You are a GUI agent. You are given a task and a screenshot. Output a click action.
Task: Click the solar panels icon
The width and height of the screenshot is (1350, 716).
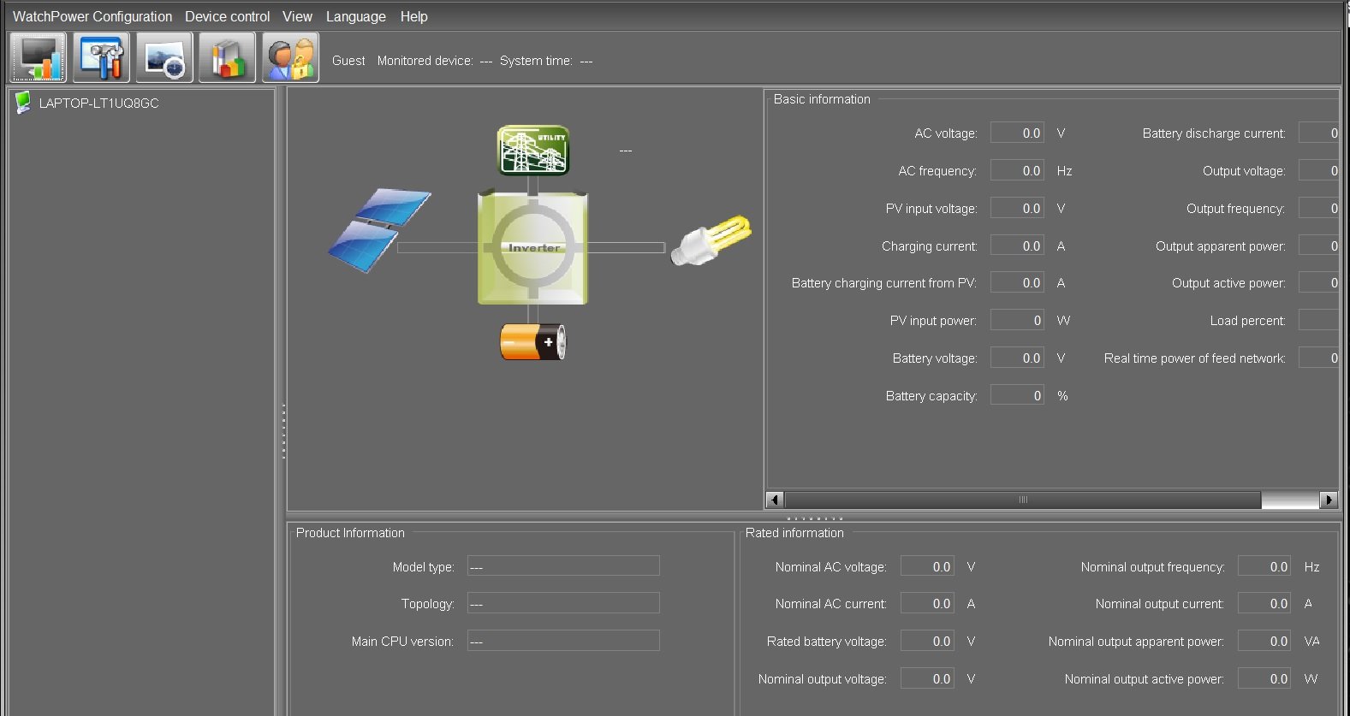pos(380,230)
